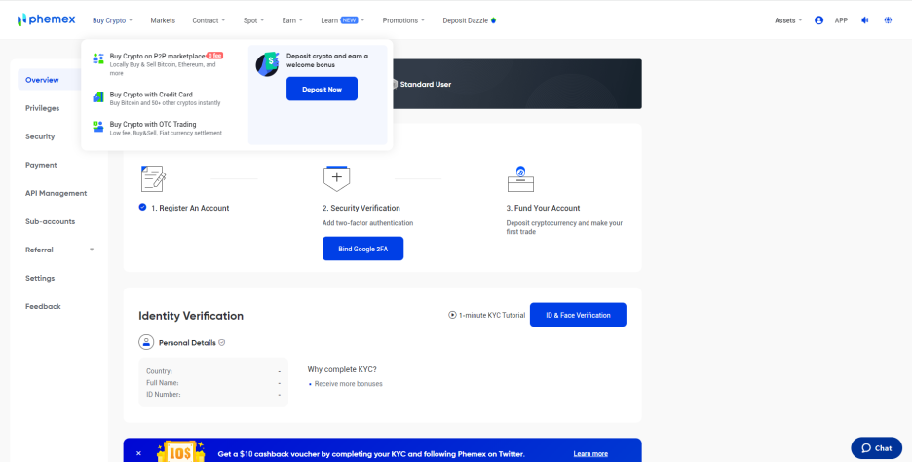Viewport: 912px width, 462px height.
Task: Open Settings in the sidebar
Action: pos(40,278)
